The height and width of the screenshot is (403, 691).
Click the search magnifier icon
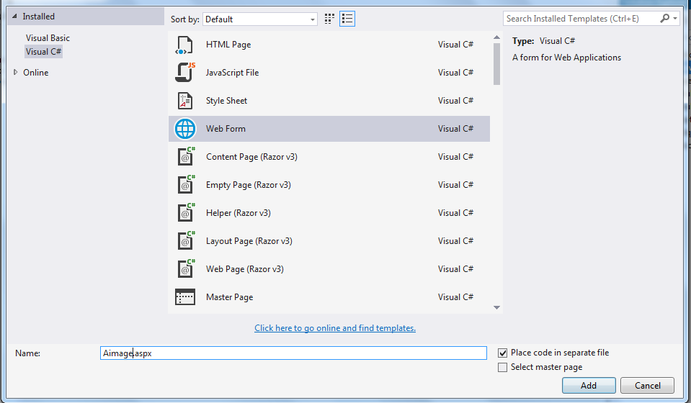[664, 19]
